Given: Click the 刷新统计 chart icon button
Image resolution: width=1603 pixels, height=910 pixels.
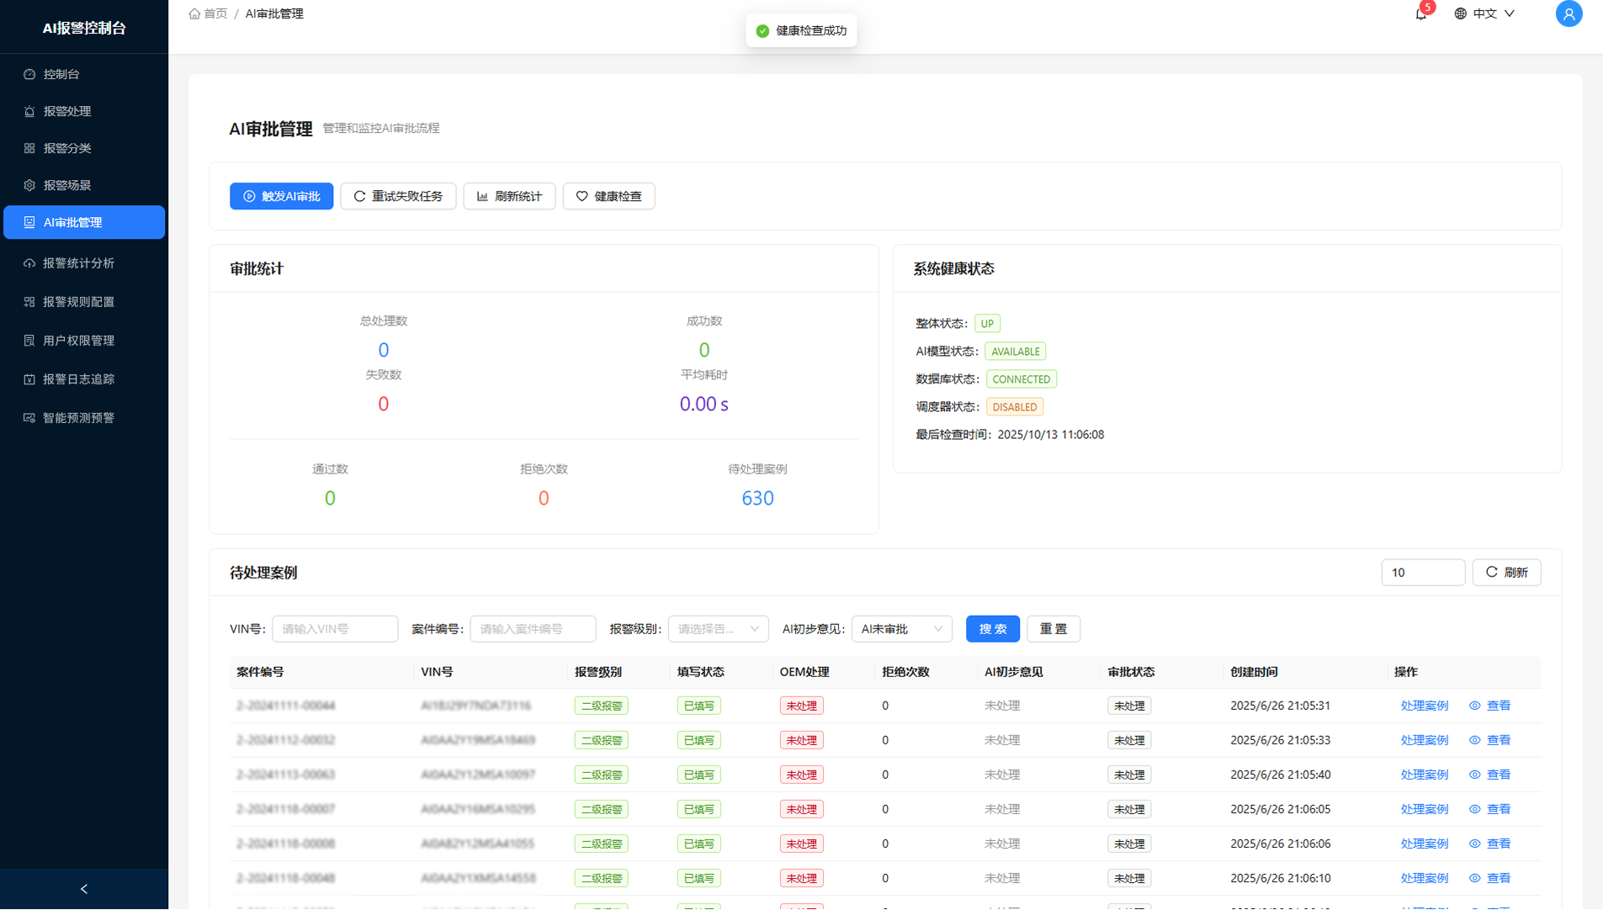Looking at the screenshot, I should pos(509,196).
